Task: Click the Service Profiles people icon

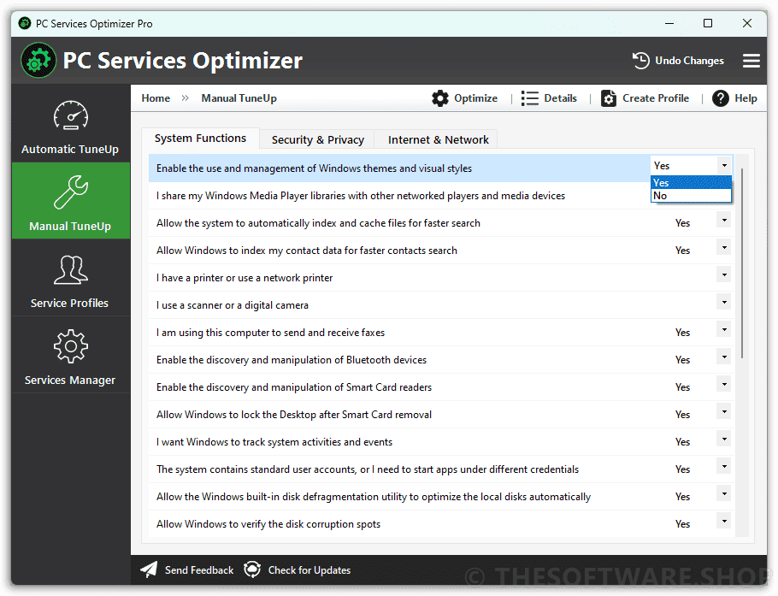Action: point(71,269)
